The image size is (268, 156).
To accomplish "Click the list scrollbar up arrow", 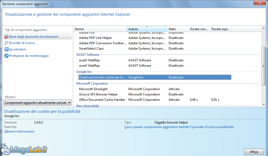I will point(264,28).
